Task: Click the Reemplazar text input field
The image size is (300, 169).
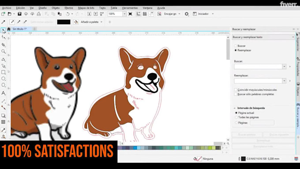Action: pos(258,81)
